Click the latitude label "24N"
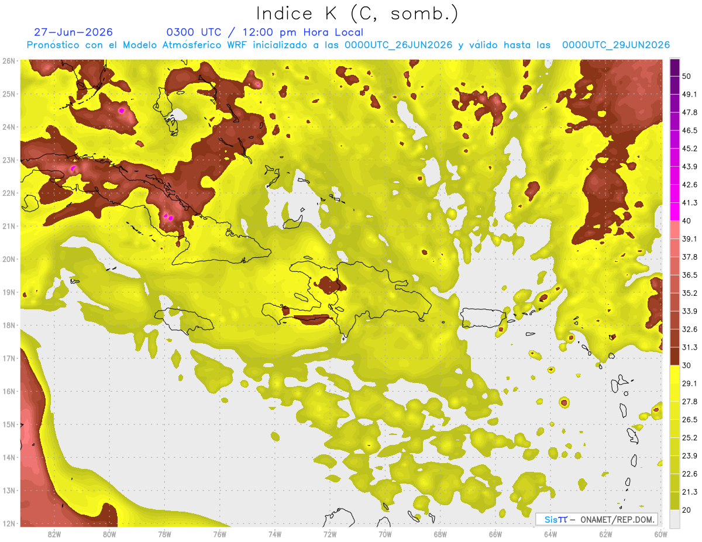 point(9,127)
